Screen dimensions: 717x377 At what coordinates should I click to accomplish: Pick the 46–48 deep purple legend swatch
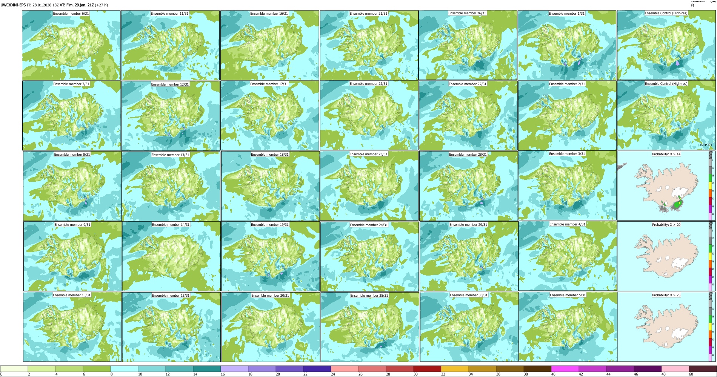(x=648, y=369)
